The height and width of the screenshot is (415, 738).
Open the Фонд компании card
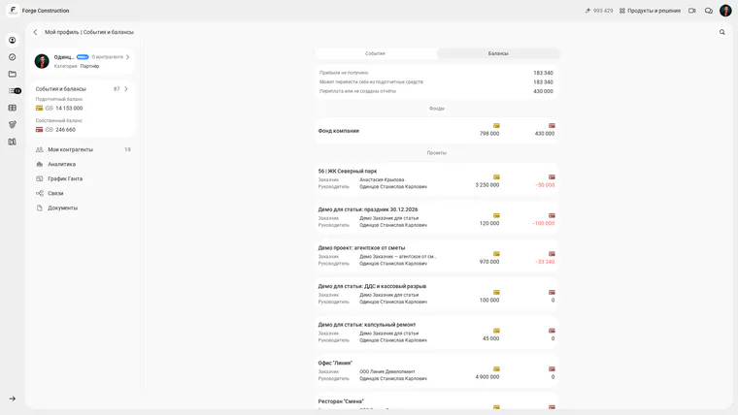point(436,131)
